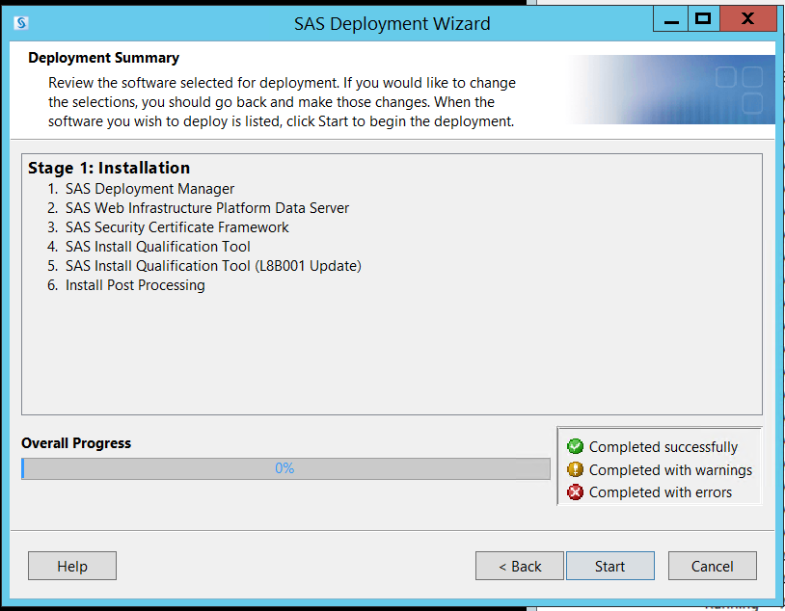Select SAS Web Infrastructure Platform Data Server entry
The image size is (785, 611).
point(206,208)
